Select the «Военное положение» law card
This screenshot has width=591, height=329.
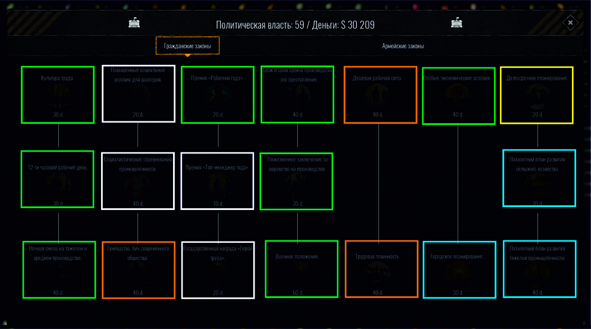point(301,268)
